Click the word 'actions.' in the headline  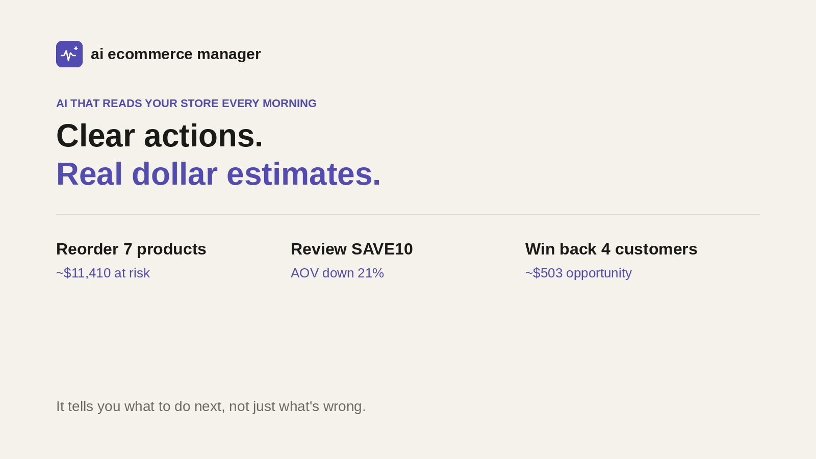[203, 136]
